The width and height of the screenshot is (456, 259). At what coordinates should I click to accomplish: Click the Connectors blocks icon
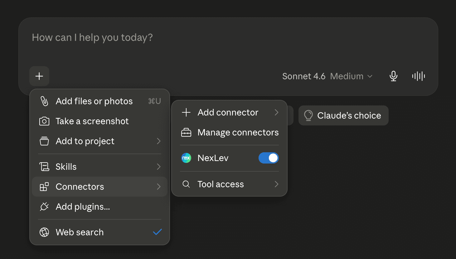[x=44, y=187]
